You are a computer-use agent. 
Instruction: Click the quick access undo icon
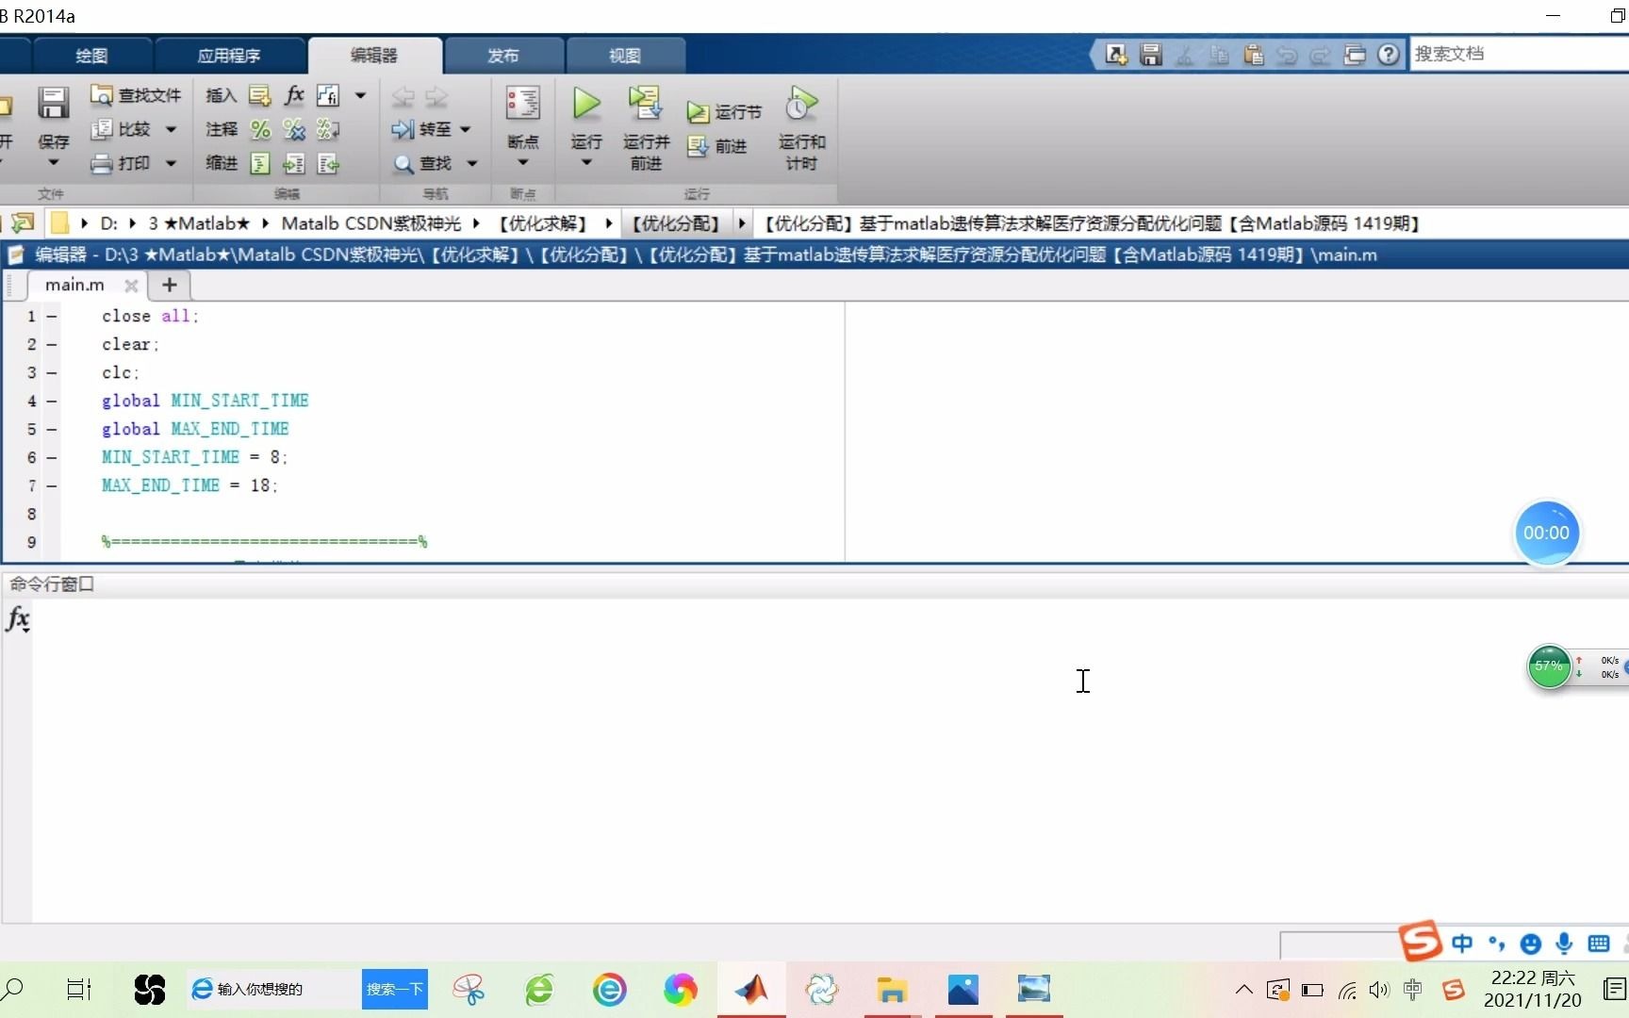click(x=1287, y=55)
